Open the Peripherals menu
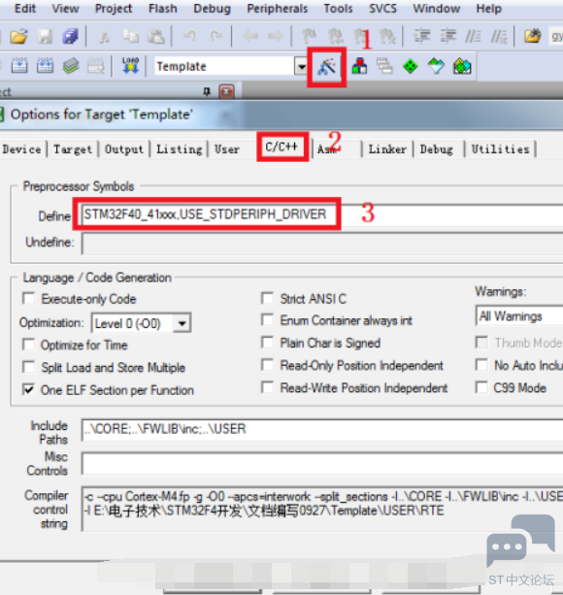The image size is (563, 595). click(x=277, y=9)
